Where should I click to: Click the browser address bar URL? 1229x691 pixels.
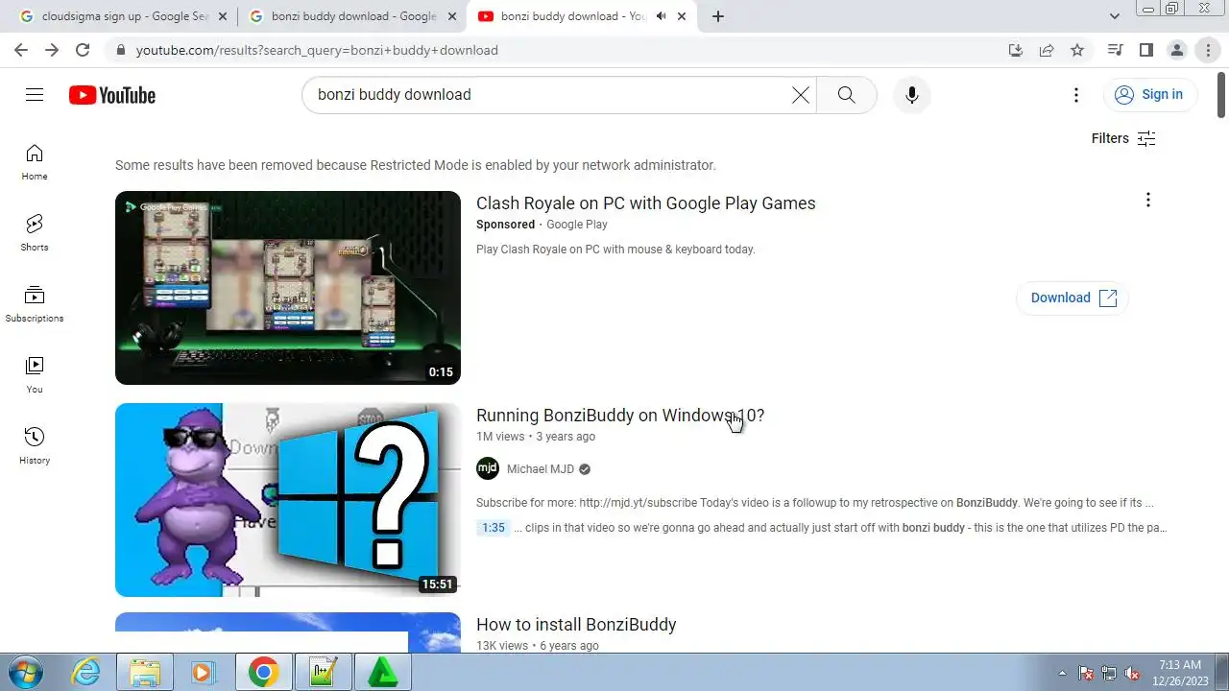tap(317, 50)
